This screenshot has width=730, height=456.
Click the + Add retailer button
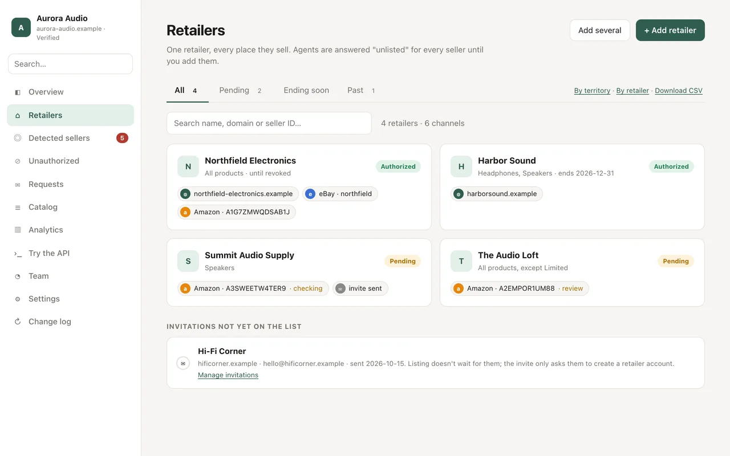pyautogui.click(x=670, y=30)
